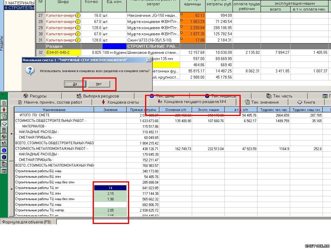
Task: Select the highlighted value cell 14
Action: pyautogui.click(x=110, y=188)
